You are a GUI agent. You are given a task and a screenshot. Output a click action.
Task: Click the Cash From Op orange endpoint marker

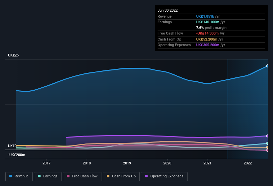tap(267, 147)
